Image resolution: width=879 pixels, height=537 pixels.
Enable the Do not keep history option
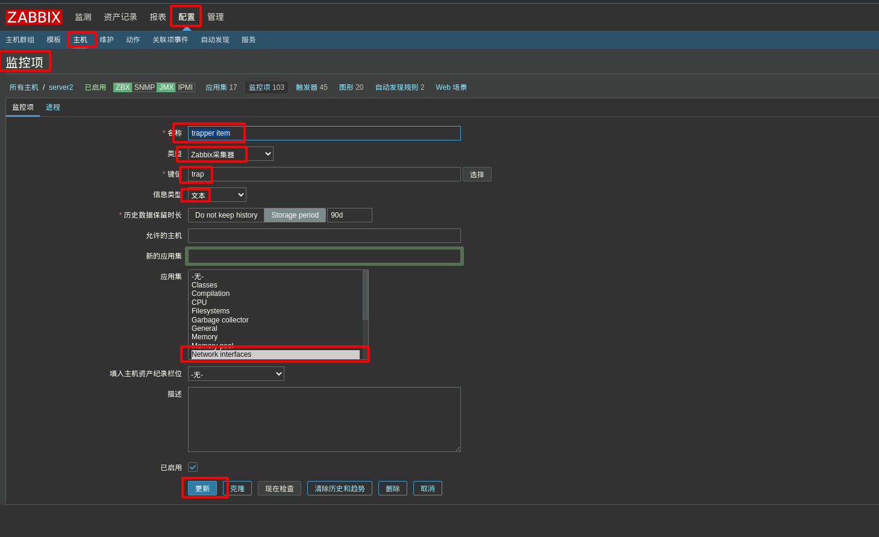(x=225, y=215)
